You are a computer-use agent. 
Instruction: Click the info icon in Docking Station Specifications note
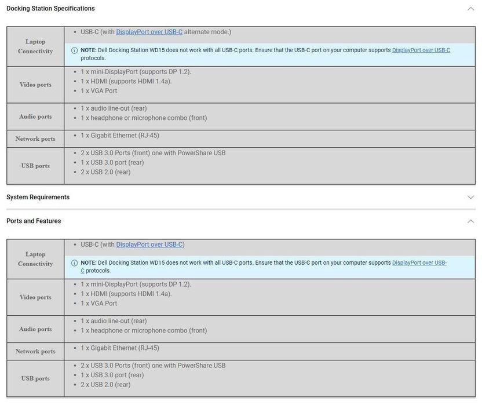[74, 50]
